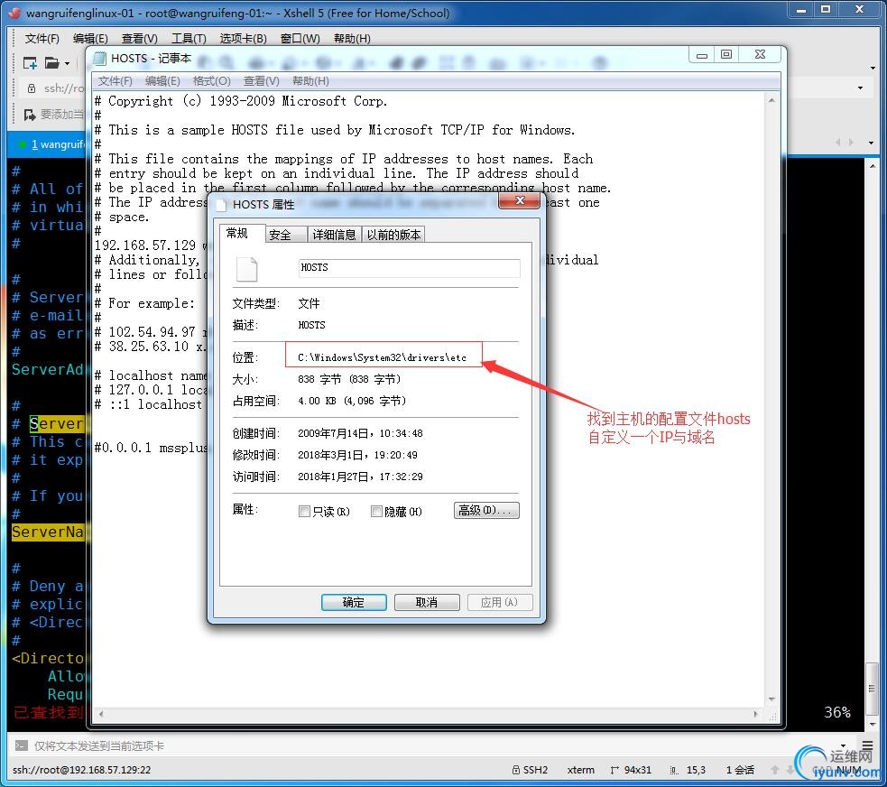Click the HOSTS file icon in the properties dialog
Screen dimensions: 887x787
click(246, 269)
